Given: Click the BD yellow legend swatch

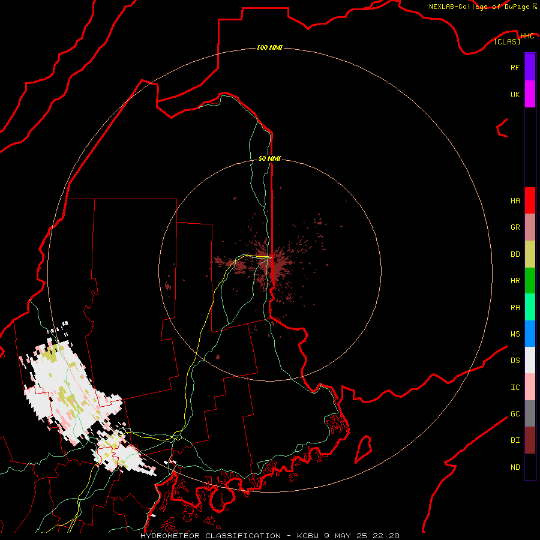Looking at the screenshot, I should (530, 254).
